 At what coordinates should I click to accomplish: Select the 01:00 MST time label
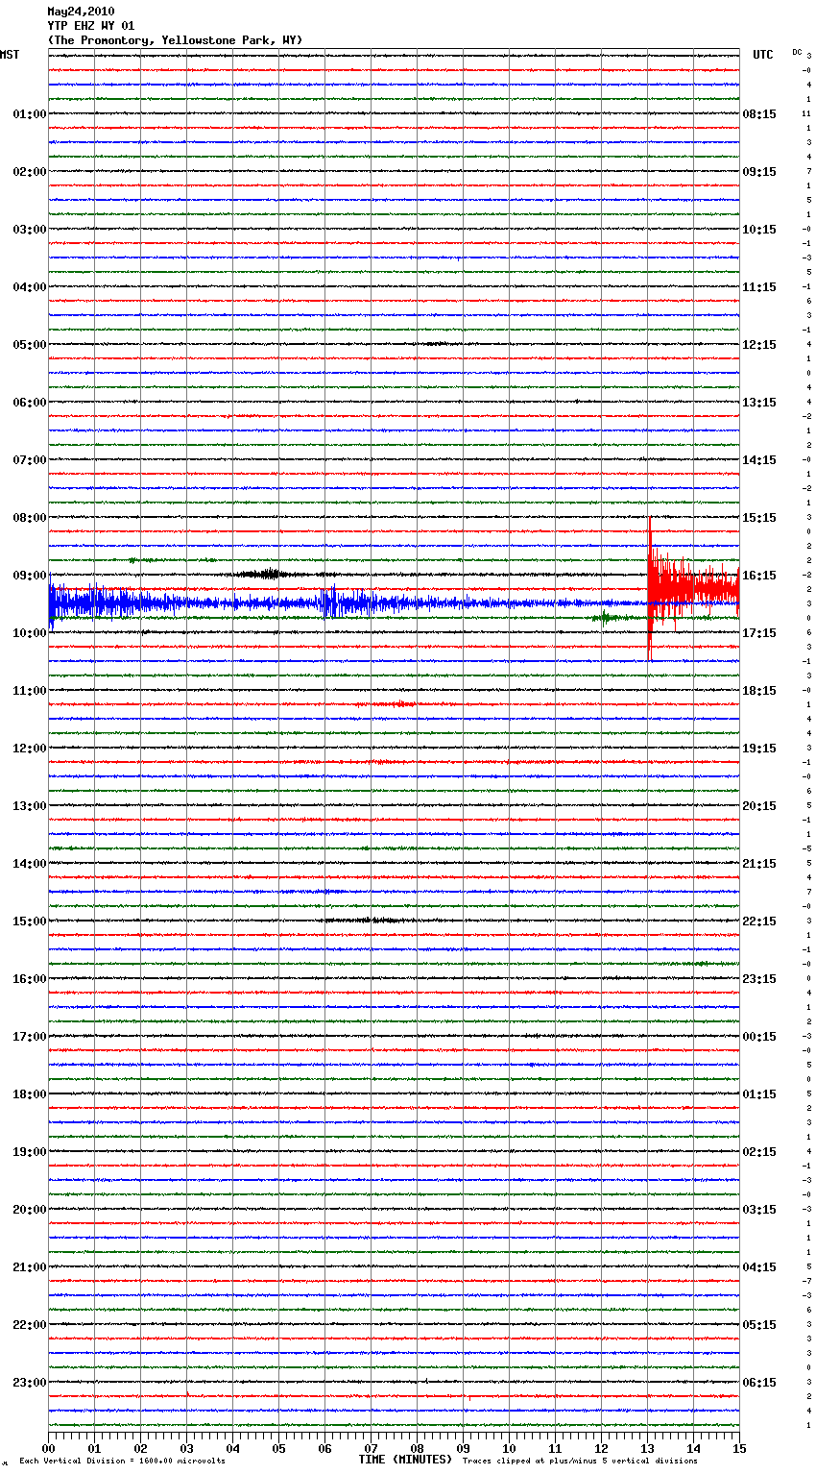[x=29, y=114]
